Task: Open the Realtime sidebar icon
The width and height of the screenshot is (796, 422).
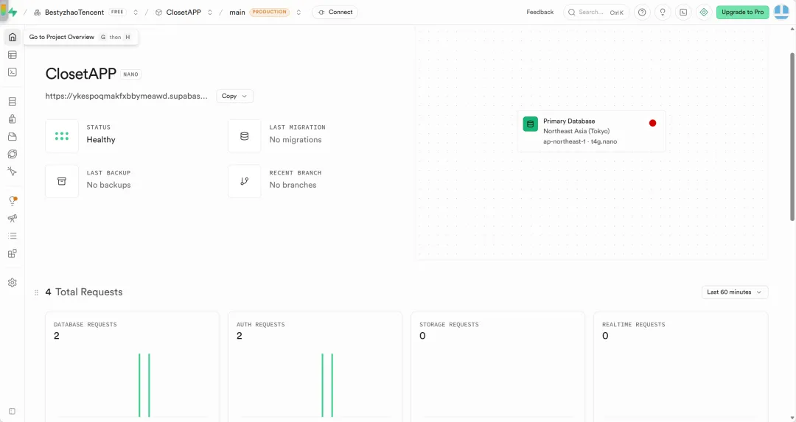Action: [13, 172]
